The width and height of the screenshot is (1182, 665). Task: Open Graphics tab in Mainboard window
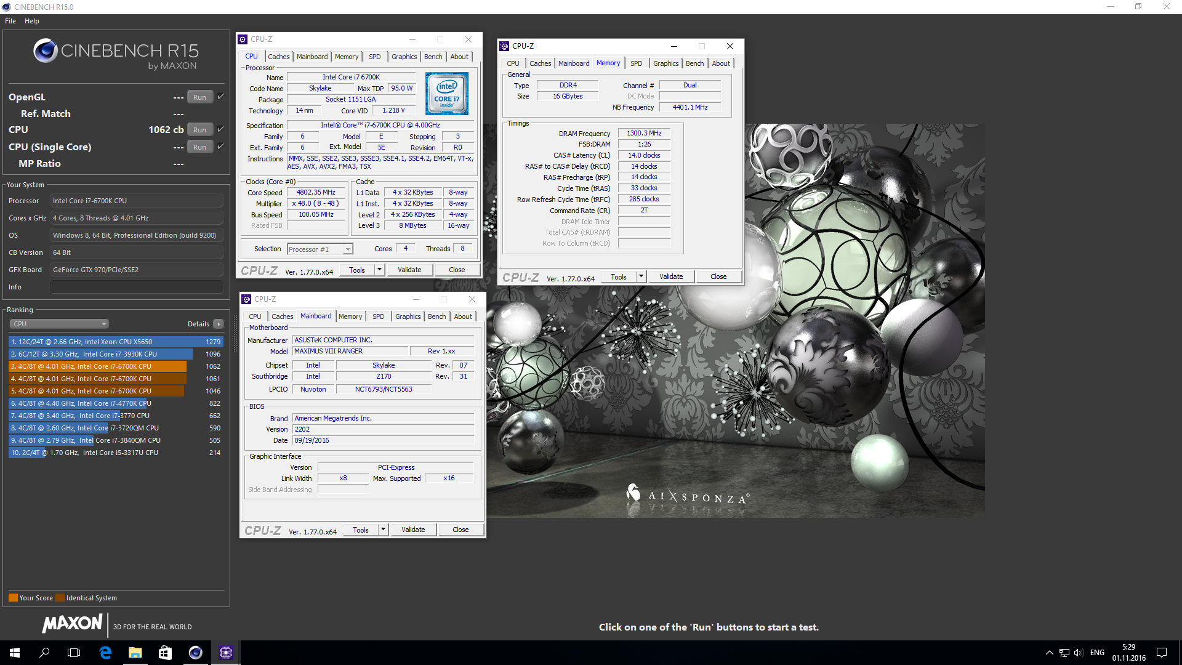(x=408, y=316)
